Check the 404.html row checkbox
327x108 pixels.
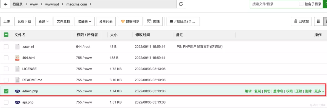[6, 58]
